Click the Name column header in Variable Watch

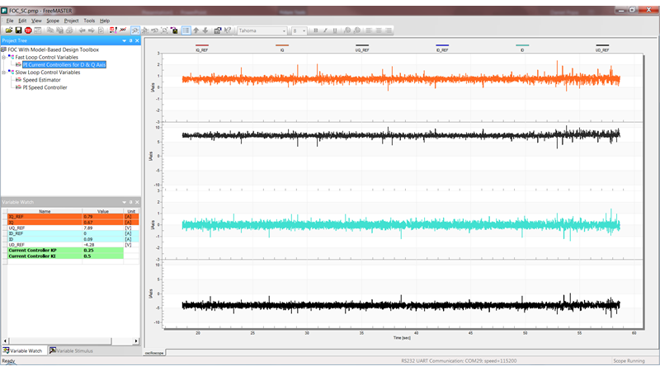pyautogui.click(x=45, y=211)
